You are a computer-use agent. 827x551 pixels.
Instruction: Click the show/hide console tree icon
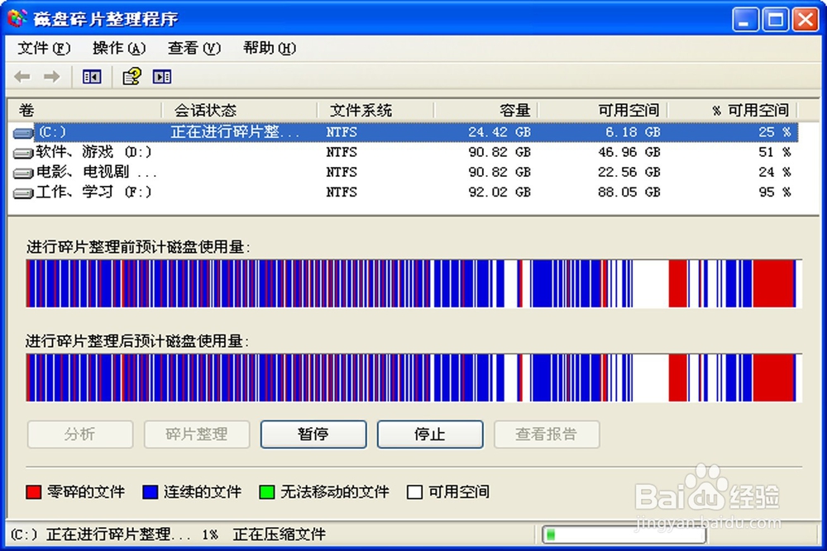91,76
